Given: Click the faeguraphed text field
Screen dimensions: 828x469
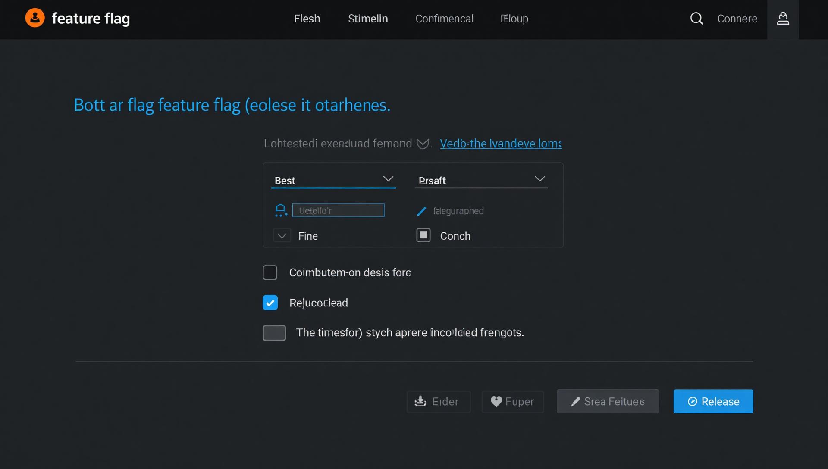Looking at the screenshot, I should [458, 211].
